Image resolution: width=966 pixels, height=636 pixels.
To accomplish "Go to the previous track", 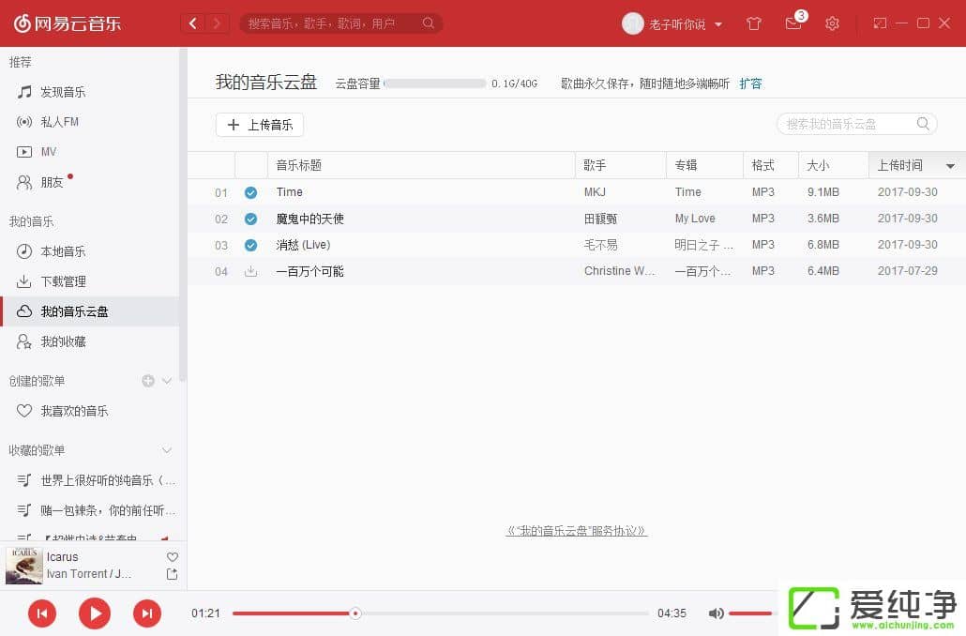I will pyautogui.click(x=41, y=613).
